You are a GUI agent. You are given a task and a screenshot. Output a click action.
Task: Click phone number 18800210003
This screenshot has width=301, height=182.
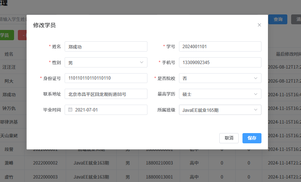[x=159, y=163]
